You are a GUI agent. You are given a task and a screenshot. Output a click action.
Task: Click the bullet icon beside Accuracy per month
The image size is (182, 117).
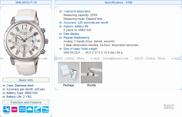coord(4,89)
